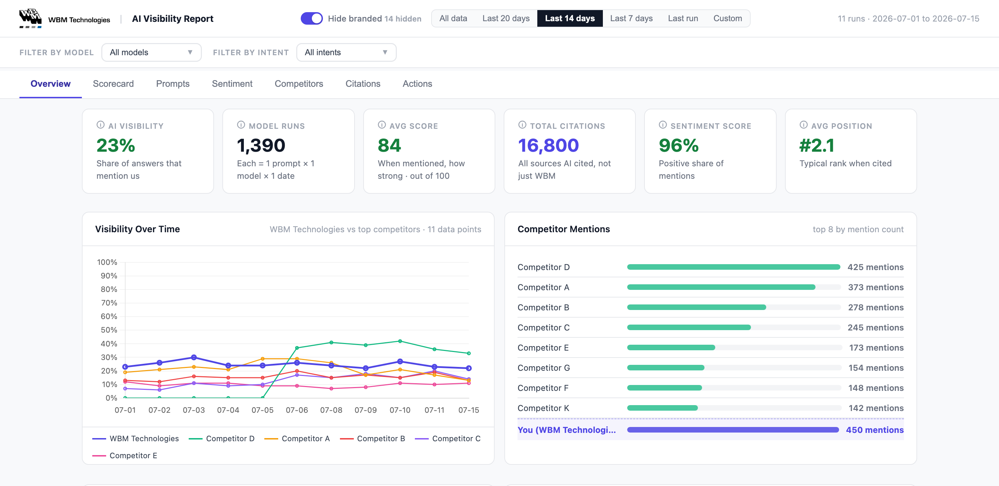Toggle the Hide branded switch
The image size is (999, 486).
[x=311, y=18]
